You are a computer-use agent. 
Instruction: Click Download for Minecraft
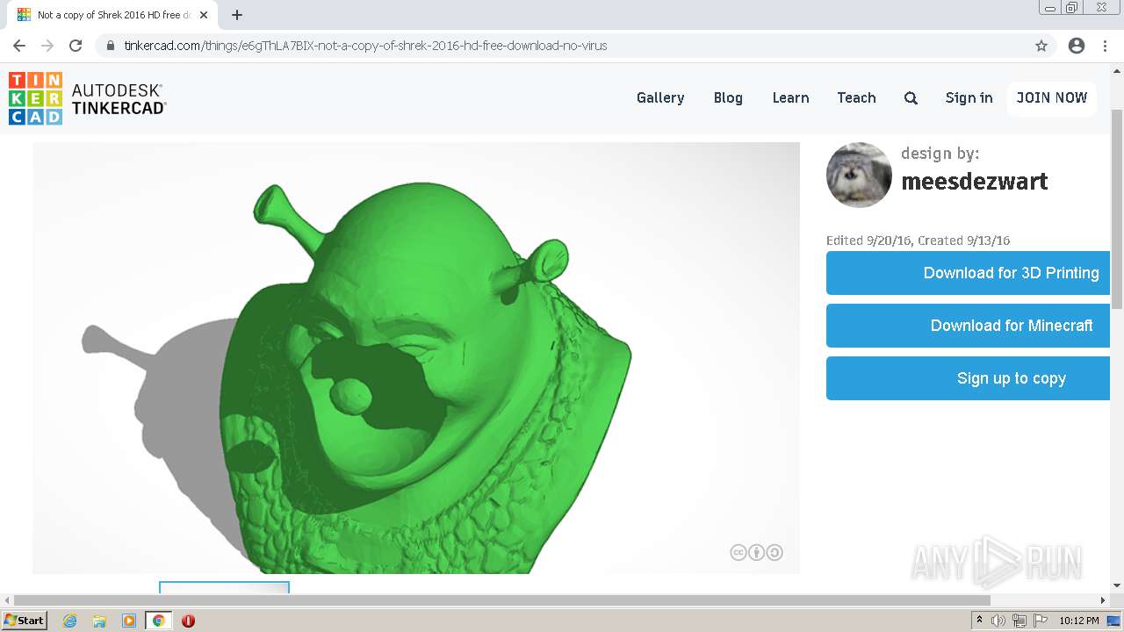pos(969,326)
